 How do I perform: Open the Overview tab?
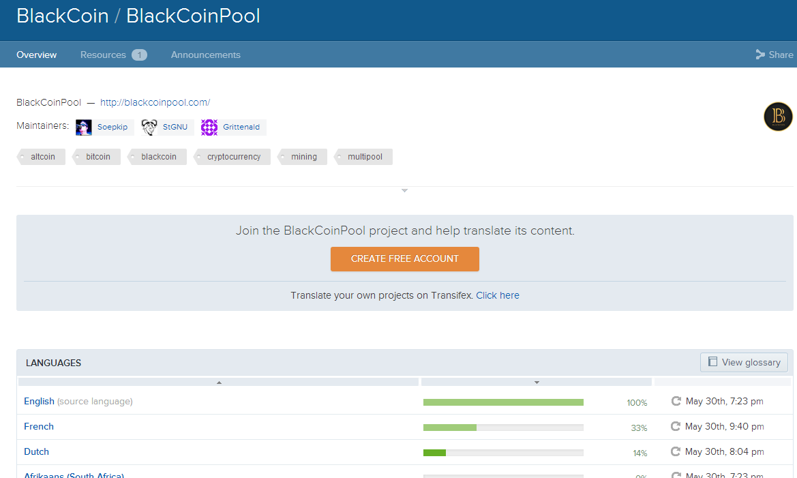pyautogui.click(x=37, y=55)
